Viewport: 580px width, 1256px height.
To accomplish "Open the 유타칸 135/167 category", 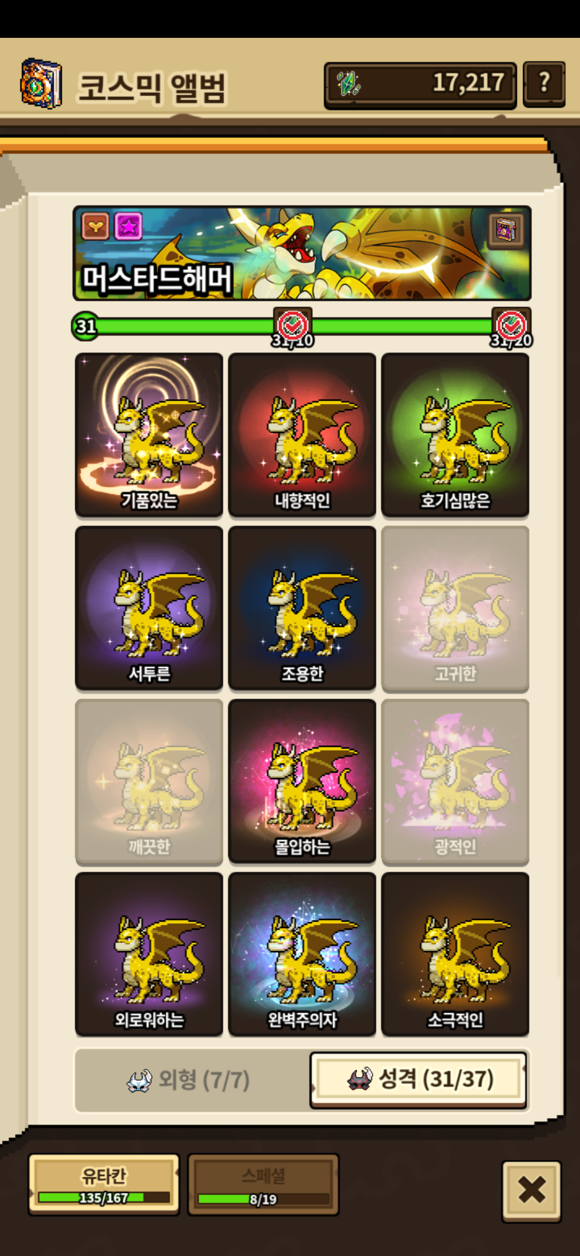I will [104, 1184].
